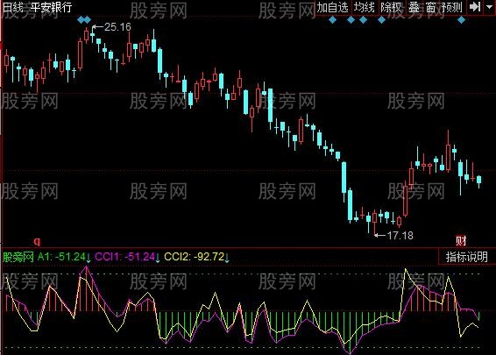The image size is (496, 355).
Task: Click the 17.18 low price label
Action: click(400, 236)
